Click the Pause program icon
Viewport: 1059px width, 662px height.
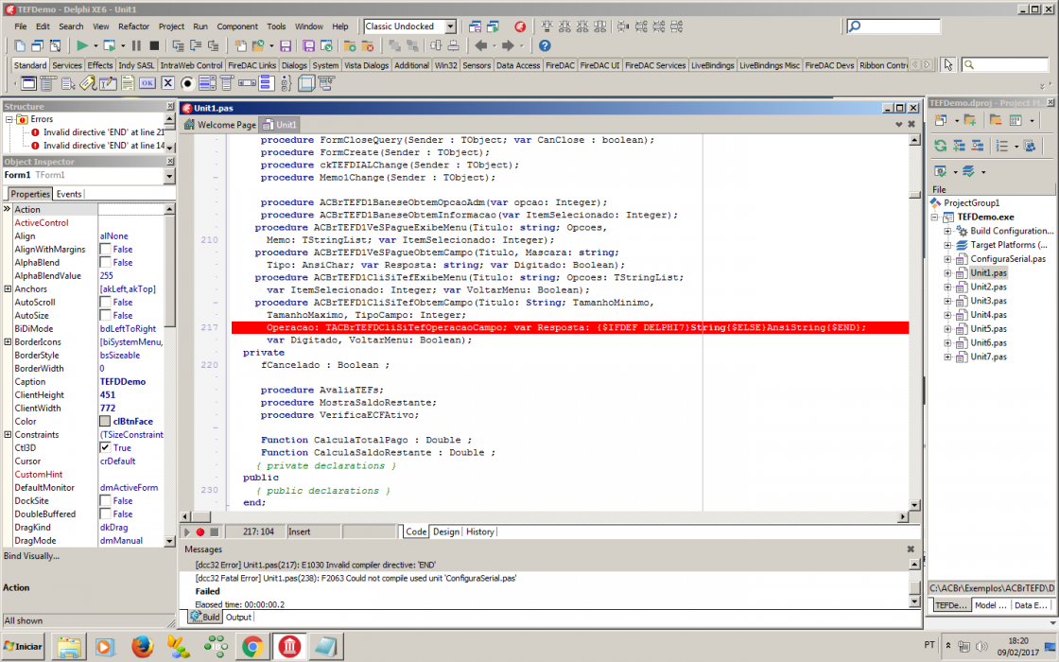136,46
